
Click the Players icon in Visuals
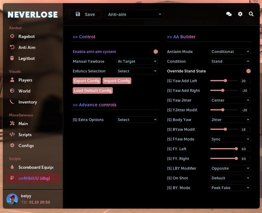[12, 80]
